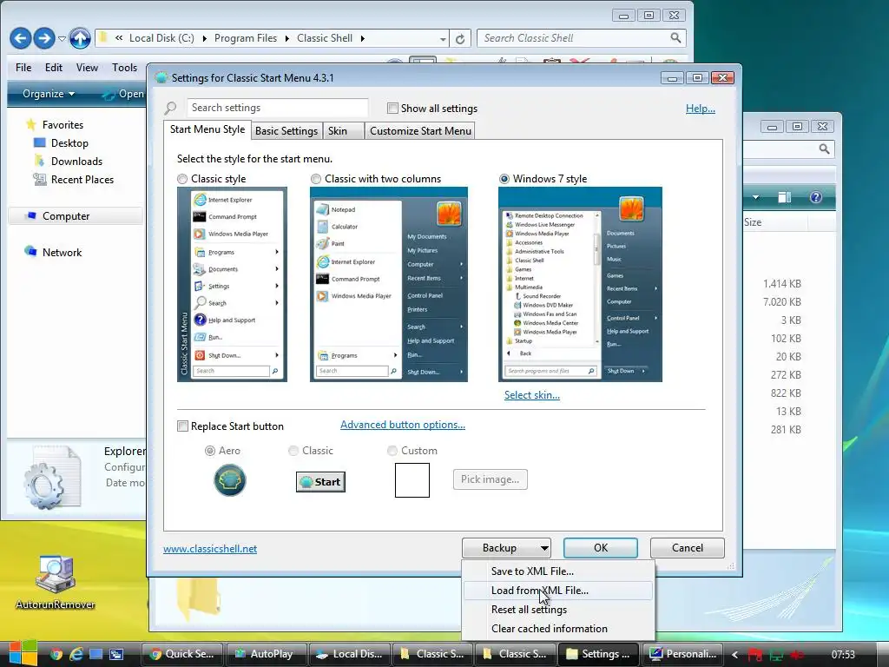Expand the arrow after Program Files breadcrumb
The image size is (889, 667).
pyautogui.click(x=286, y=38)
